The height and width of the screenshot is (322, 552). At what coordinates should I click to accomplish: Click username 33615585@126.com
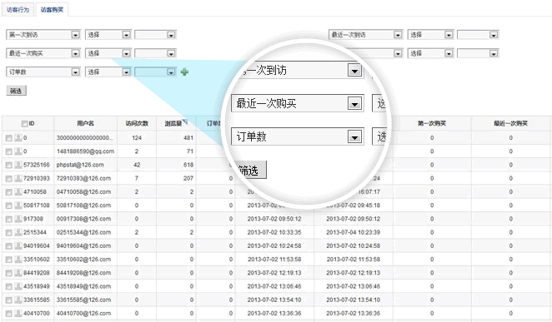83,300
